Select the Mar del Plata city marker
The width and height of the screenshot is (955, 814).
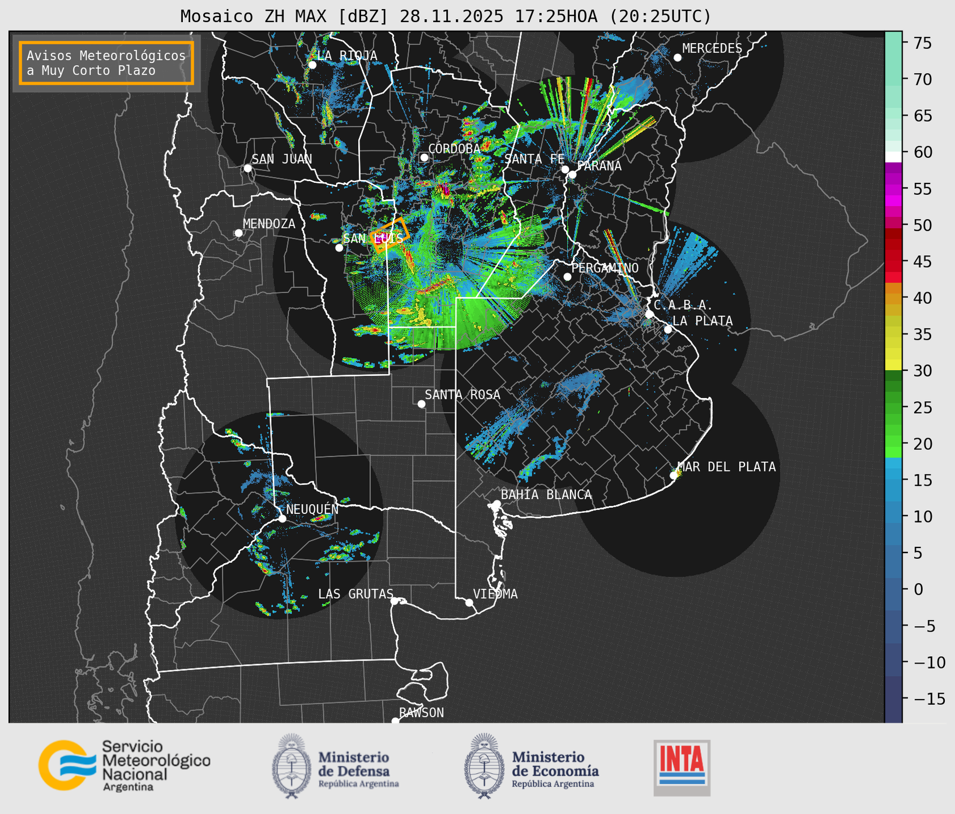[674, 475]
